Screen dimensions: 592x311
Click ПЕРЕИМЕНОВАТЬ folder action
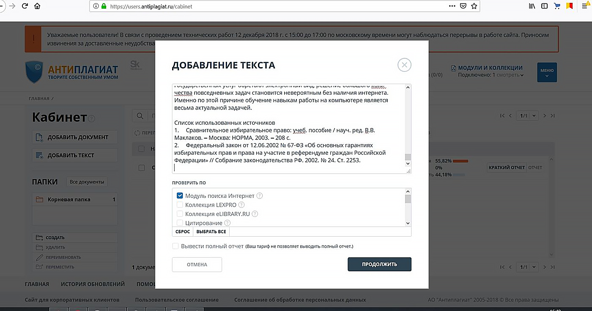(75, 257)
